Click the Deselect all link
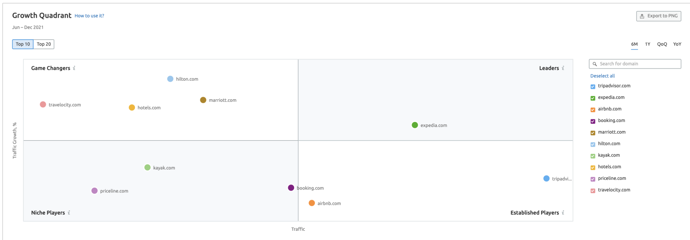 pos(603,76)
